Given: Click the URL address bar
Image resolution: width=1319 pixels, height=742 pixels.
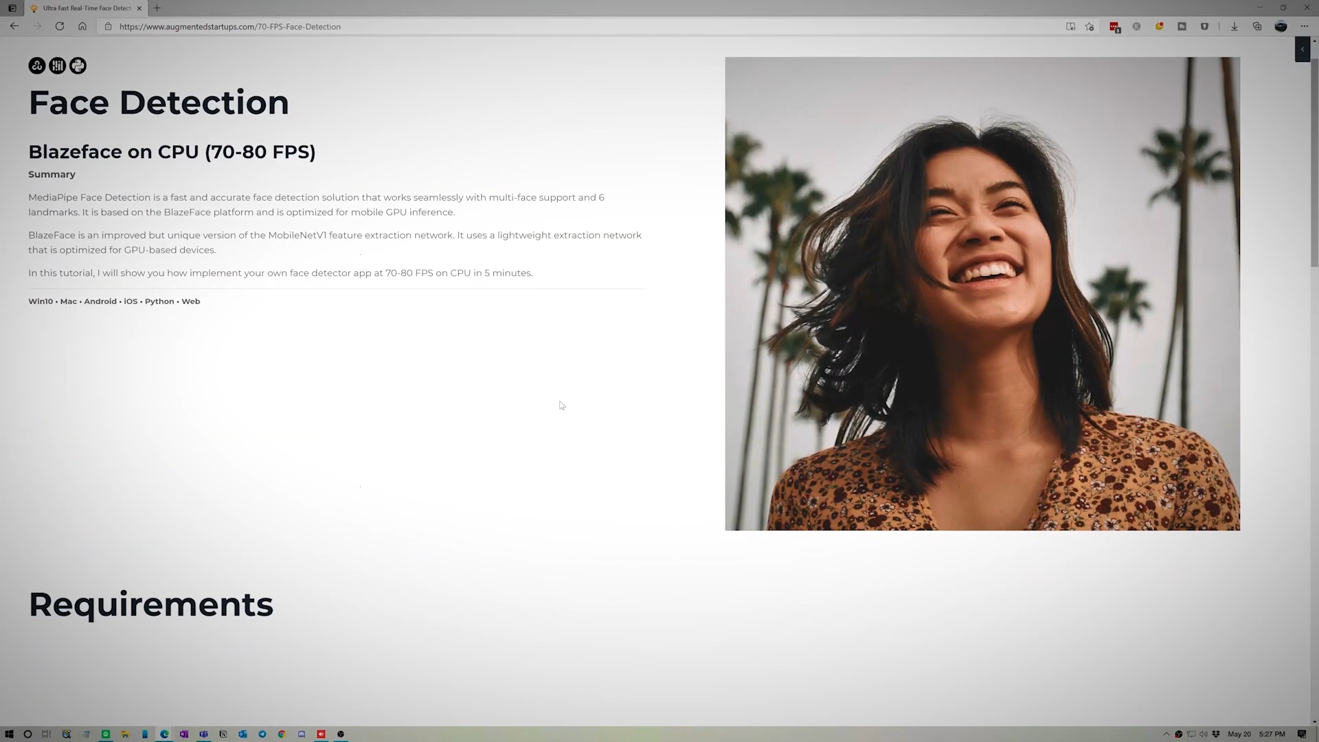Looking at the screenshot, I should pyautogui.click(x=577, y=26).
